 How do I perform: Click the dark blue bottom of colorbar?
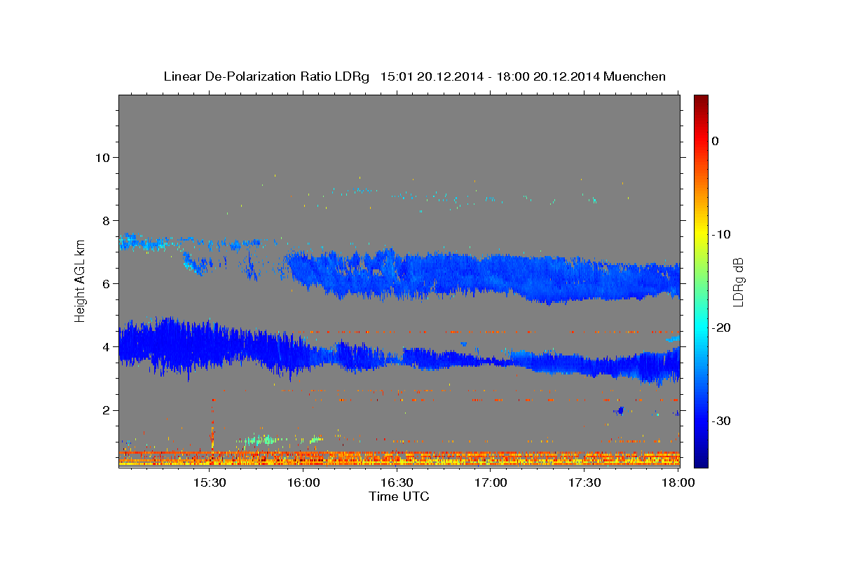pos(701,459)
